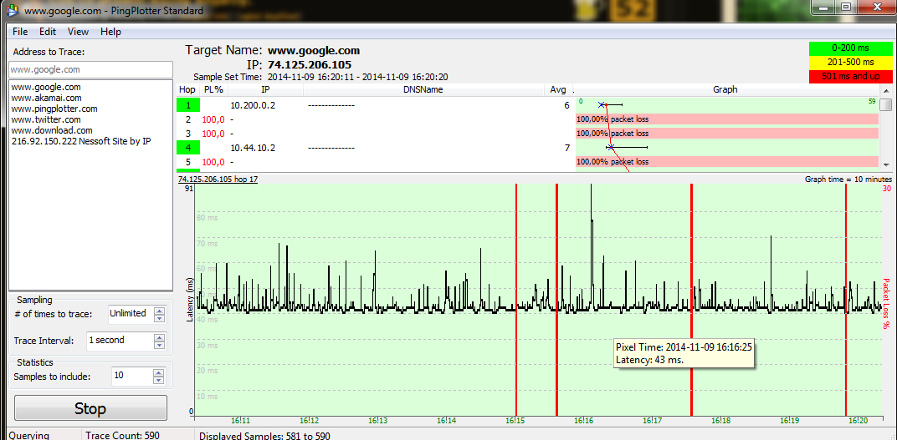897x440 pixels.
Task: Click hop 2 packet loss 100,0 value
Action: click(x=214, y=119)
